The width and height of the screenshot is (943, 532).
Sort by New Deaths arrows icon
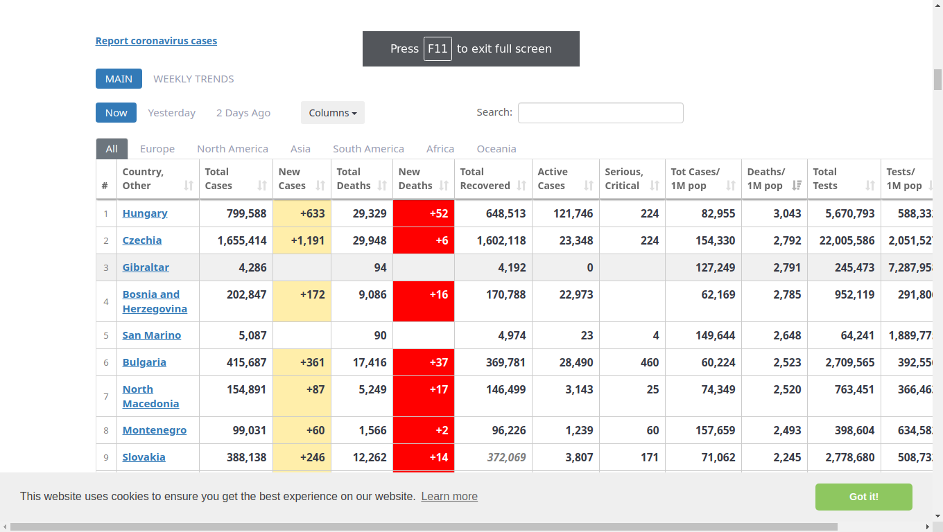coord(444,186)
